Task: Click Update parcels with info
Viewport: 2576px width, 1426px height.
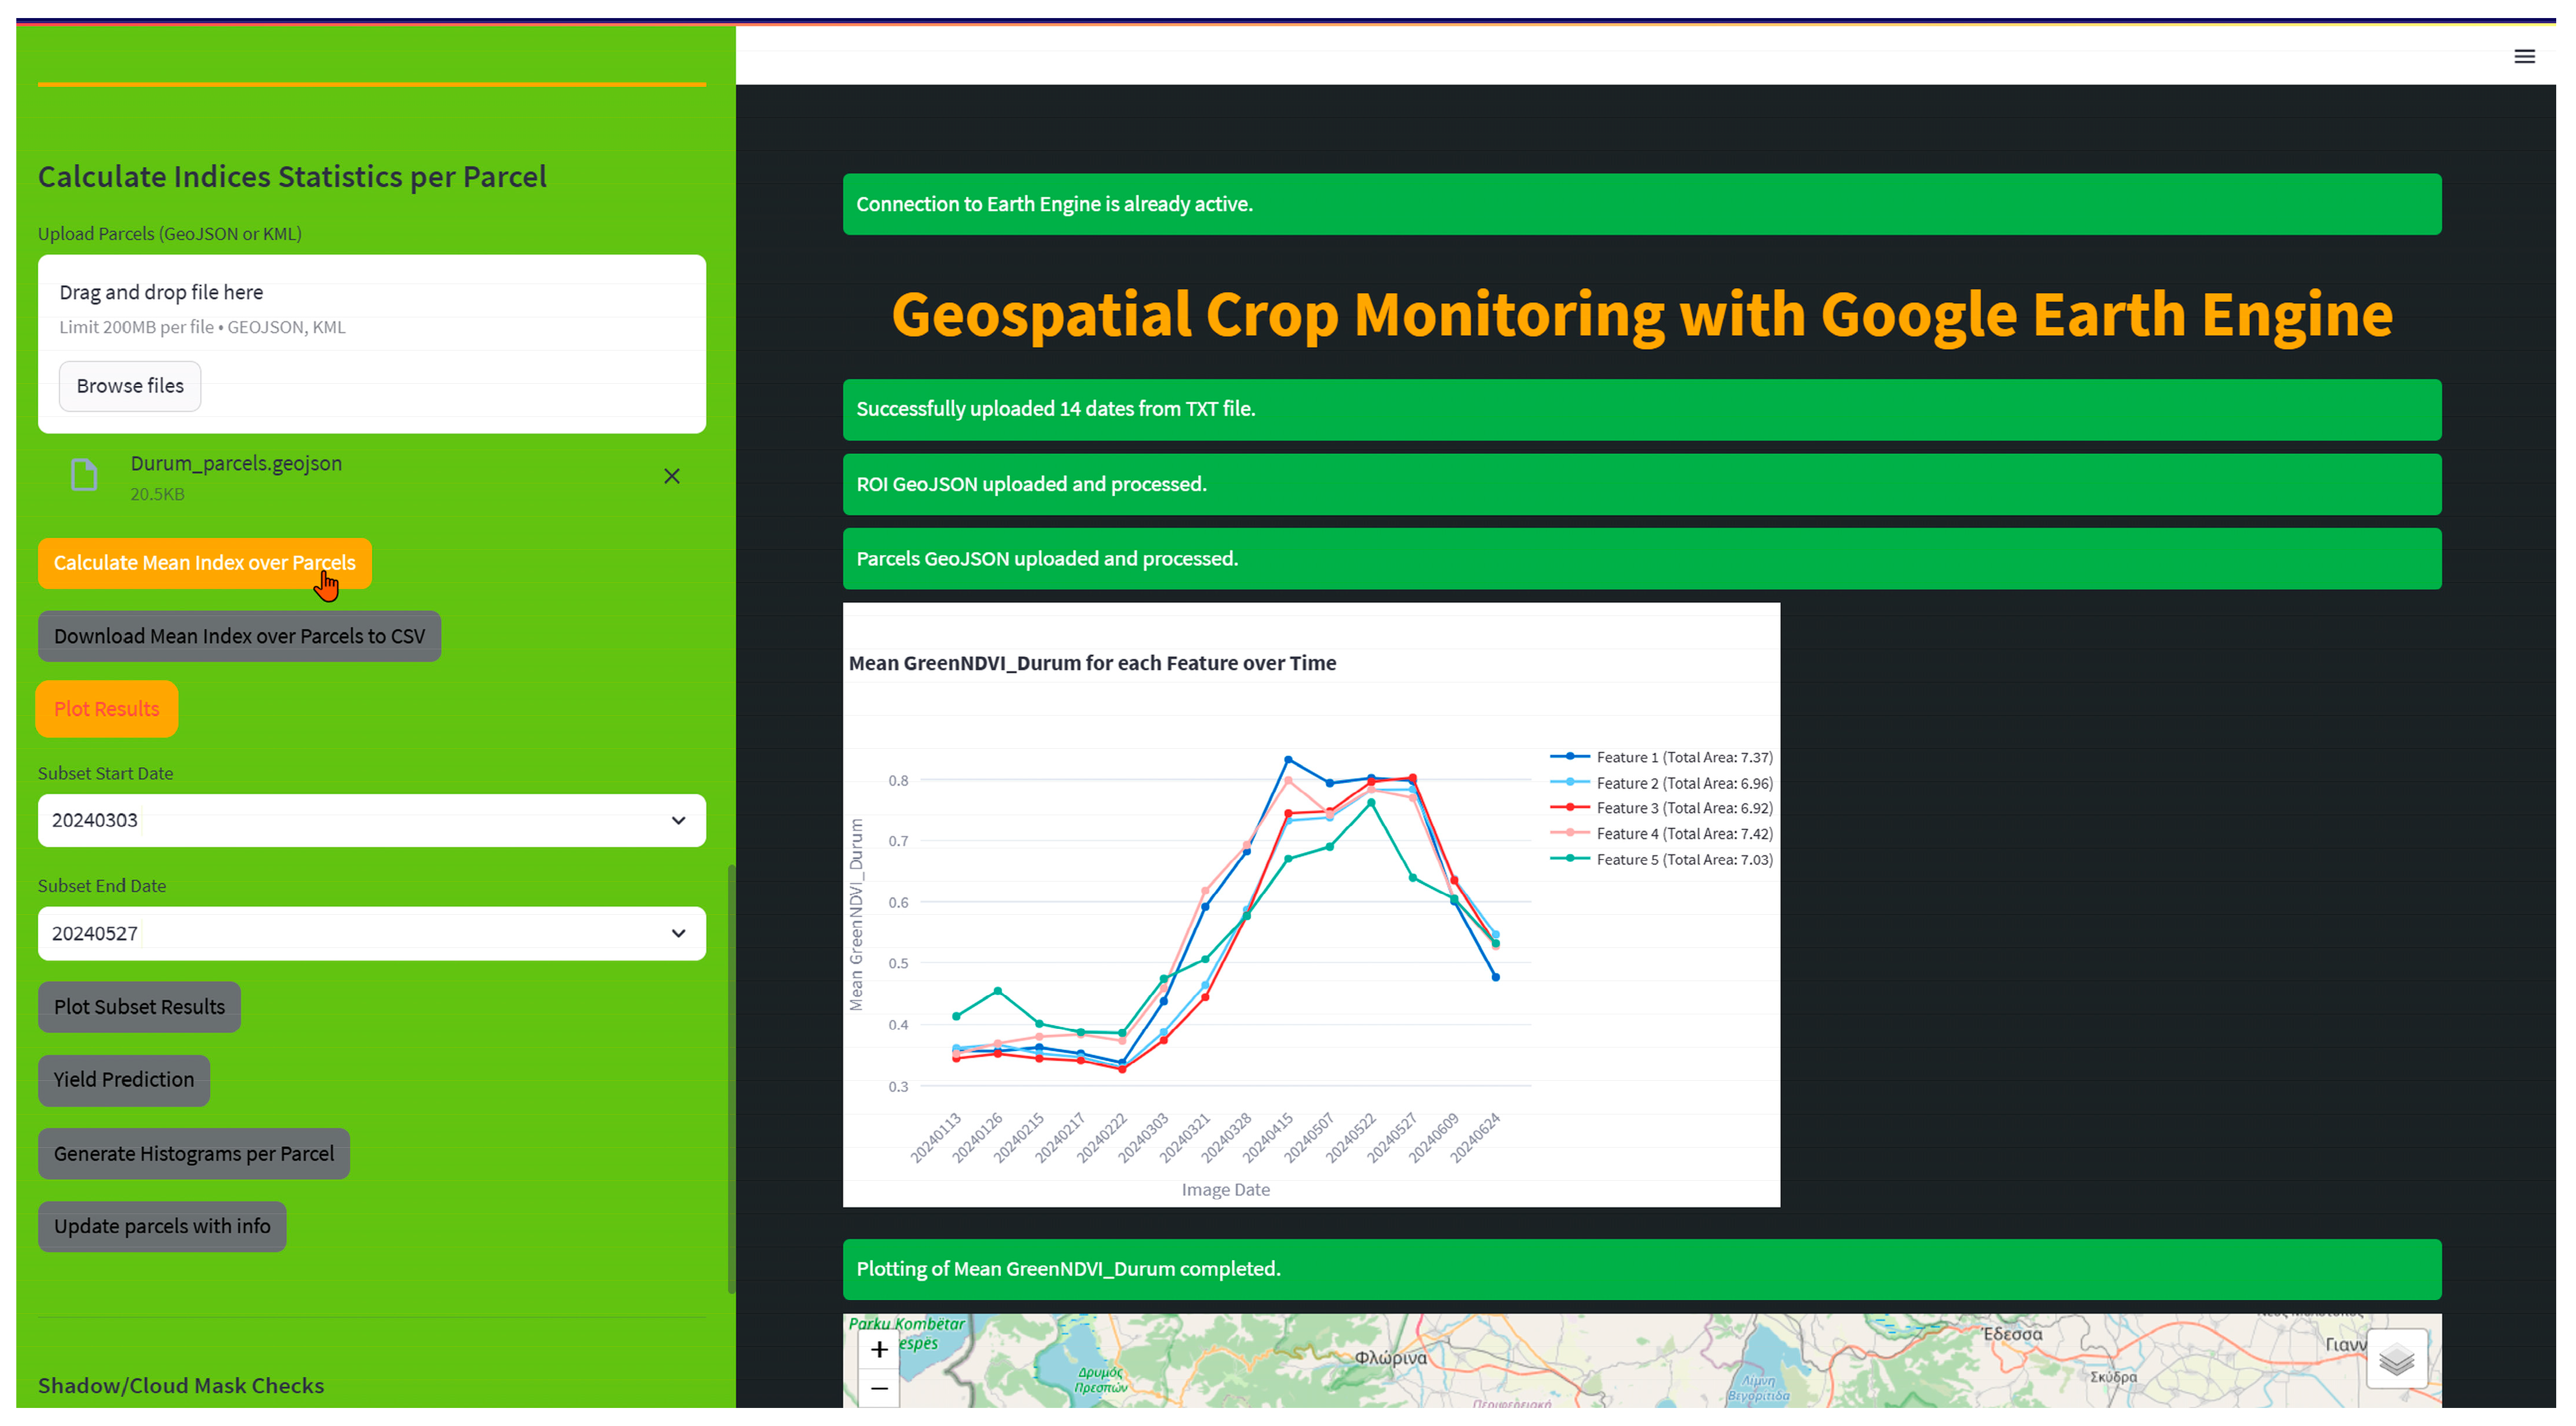Action: pyautogui.click(x=162, y=1226)
